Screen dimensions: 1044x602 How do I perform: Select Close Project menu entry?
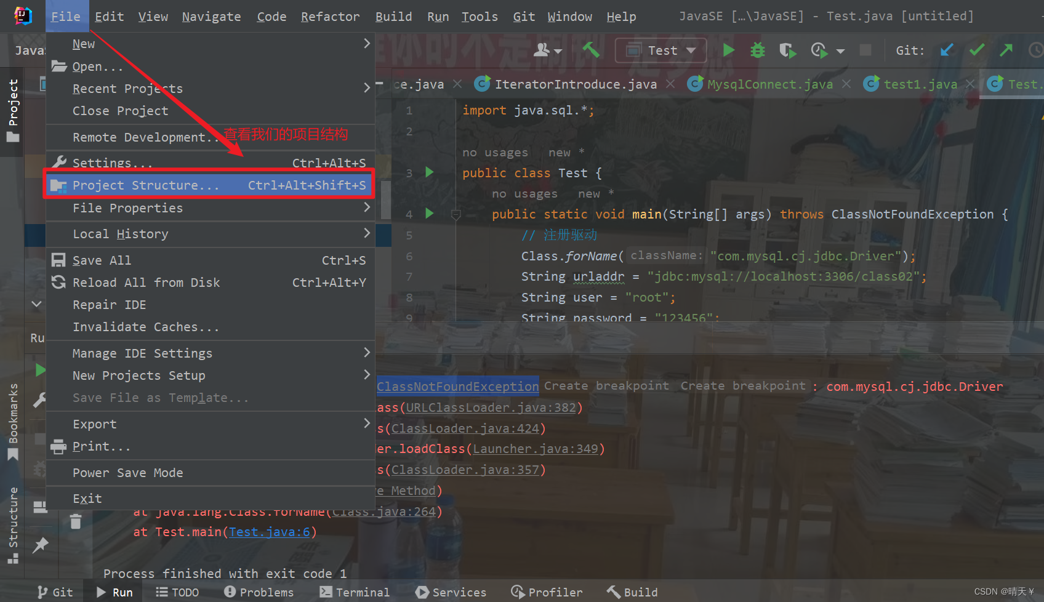211,111
